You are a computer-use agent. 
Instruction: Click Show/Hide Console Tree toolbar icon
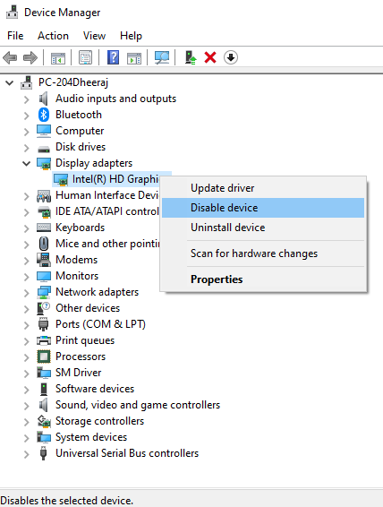[x=58, y=58]
